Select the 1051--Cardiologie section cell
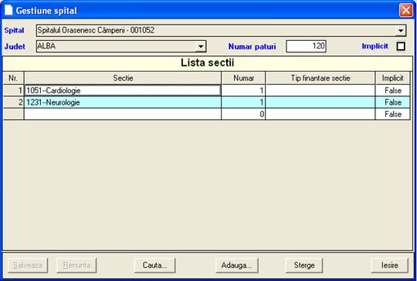This screenshot has height=281, width=417. [x=123, y=91]
